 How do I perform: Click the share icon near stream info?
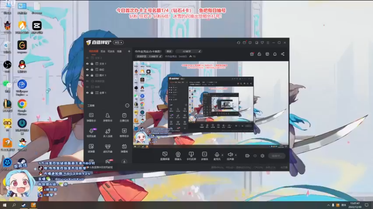283,54
